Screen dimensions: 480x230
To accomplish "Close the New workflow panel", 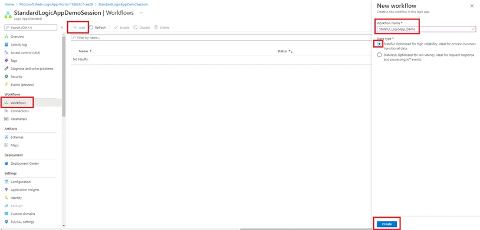I will click(472, 6).
